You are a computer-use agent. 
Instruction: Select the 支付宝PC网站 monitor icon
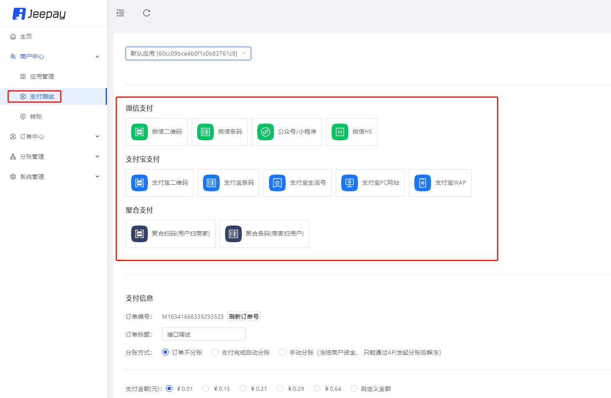pyautogui.click(x=350, y=183)
